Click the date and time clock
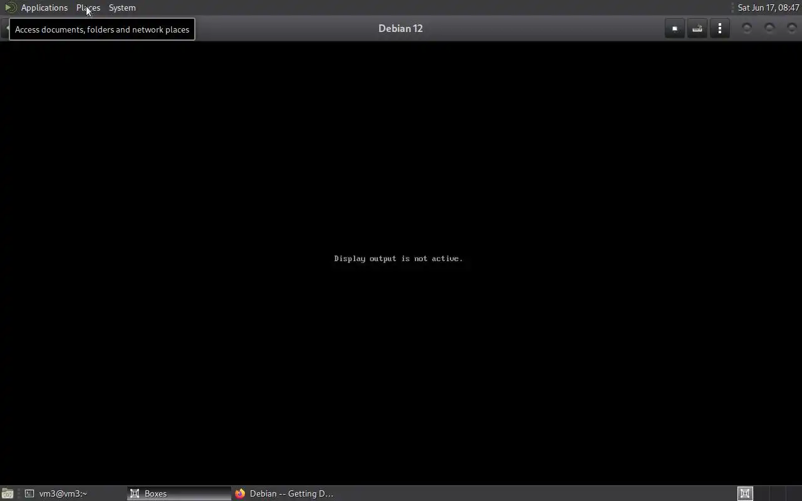Screen dimensions: 802x501 point(768,8)
